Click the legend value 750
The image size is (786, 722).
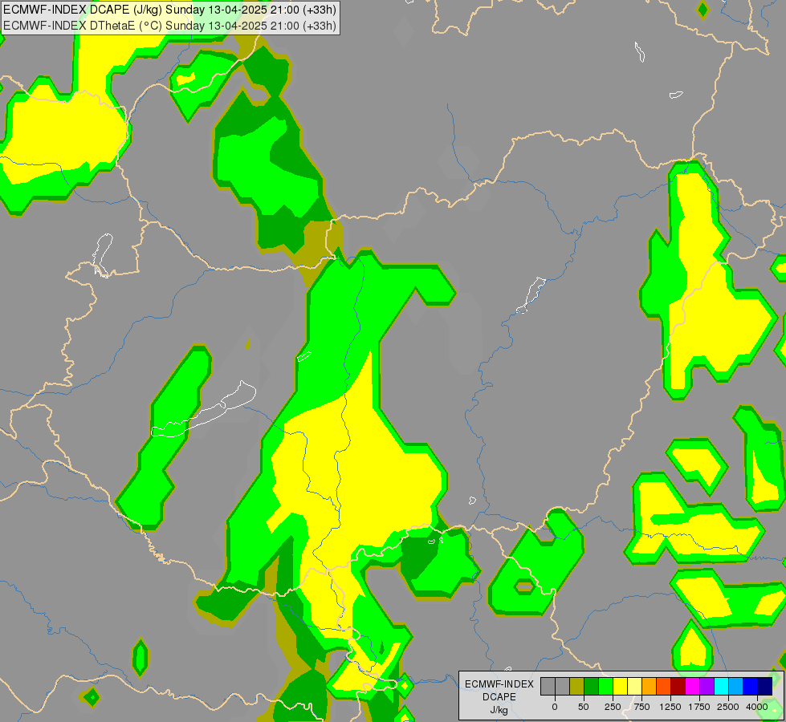[x=641, y=707]
